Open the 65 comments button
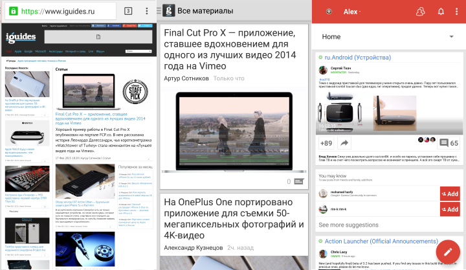 coord(449,143)
